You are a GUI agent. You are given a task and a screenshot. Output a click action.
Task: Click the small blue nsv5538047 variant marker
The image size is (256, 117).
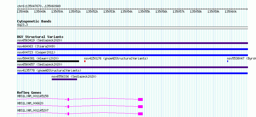pyautogui.click(x=228, y=61)
